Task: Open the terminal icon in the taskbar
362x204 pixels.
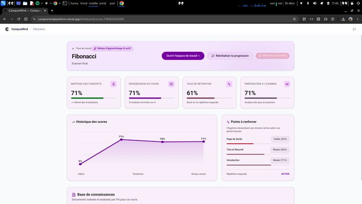Action: pos(65,3)
